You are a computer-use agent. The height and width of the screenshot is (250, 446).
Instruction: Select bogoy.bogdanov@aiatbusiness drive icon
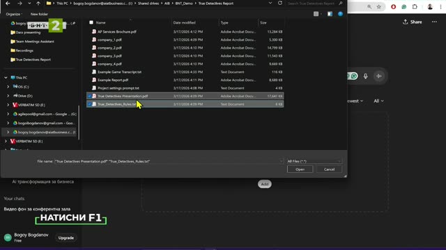[15, 132]
